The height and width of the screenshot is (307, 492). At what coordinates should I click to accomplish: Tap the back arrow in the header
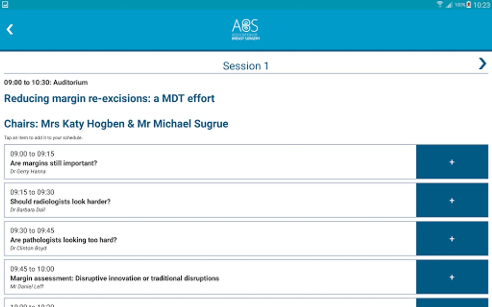[x=10, y=29]
